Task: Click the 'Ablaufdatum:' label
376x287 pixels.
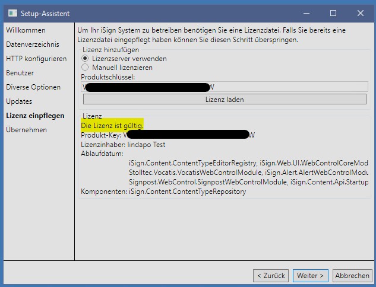Action: (x=102, y=154)
